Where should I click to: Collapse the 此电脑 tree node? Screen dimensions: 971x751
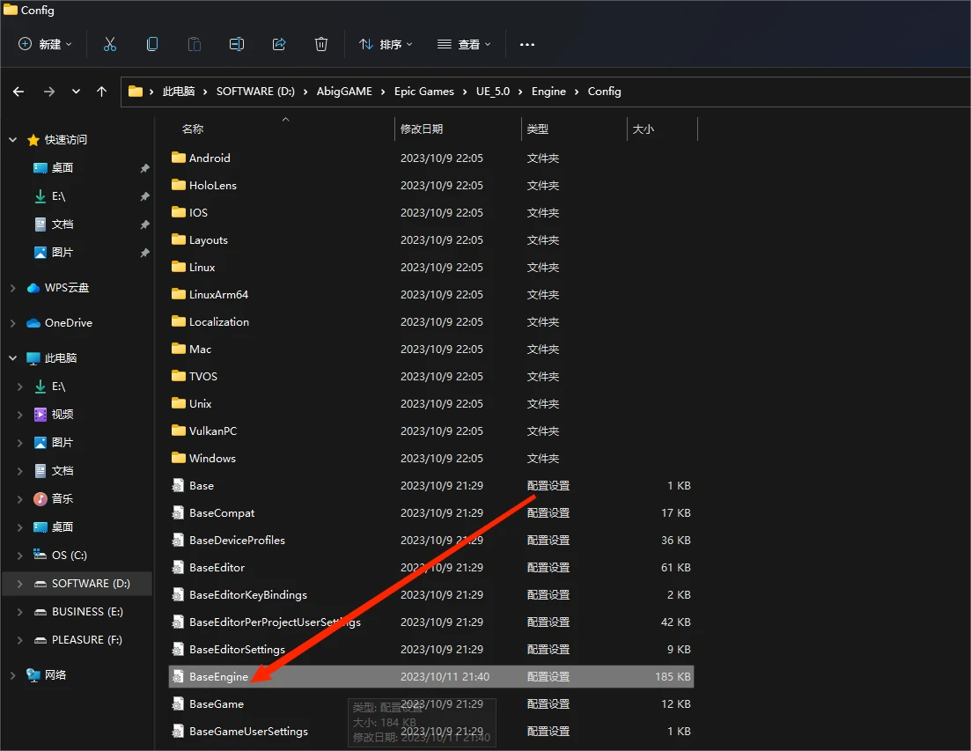click(x=13, y=357)
